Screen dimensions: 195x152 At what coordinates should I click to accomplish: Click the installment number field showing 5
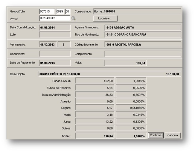tap(64, 44)
